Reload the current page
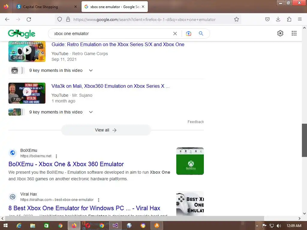Viewport: 307px width, 230px height. (x=29, y=19)
